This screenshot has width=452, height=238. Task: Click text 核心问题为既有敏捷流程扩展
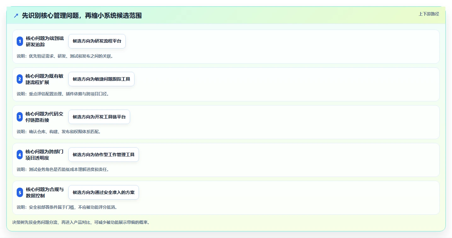pyautogui.click(x=45, y=79)
